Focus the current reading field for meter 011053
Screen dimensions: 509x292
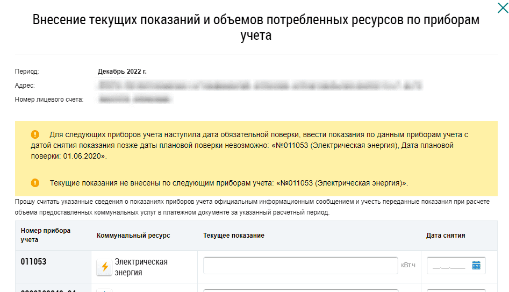coord(300,265)
